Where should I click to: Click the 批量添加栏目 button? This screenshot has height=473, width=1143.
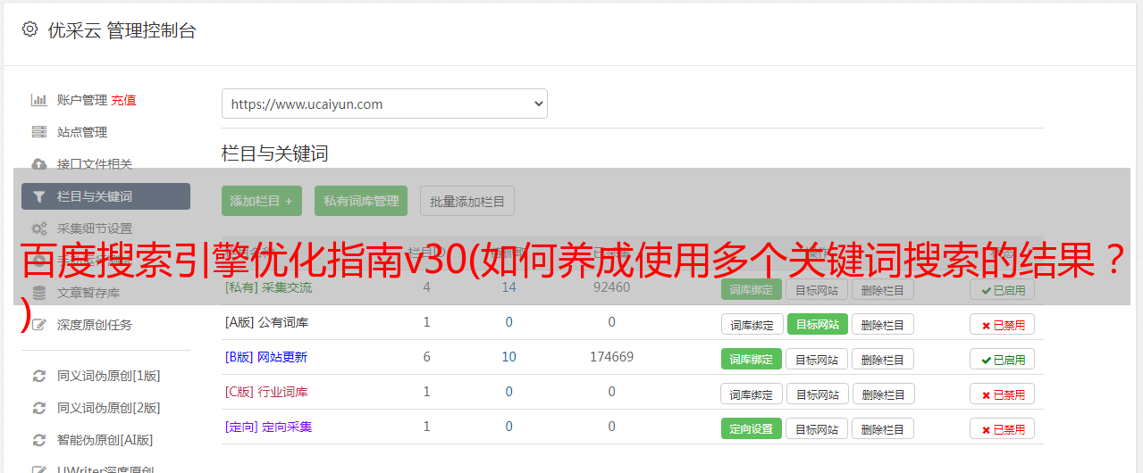(467, 201)
